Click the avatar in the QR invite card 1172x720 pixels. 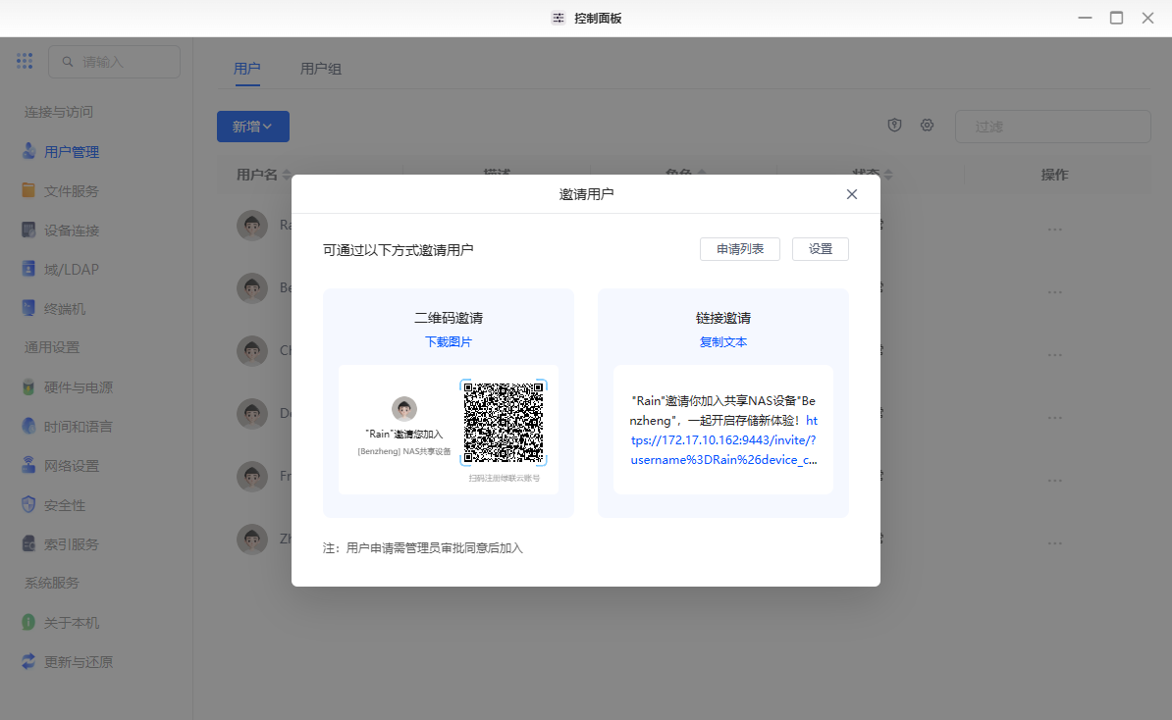404,408
